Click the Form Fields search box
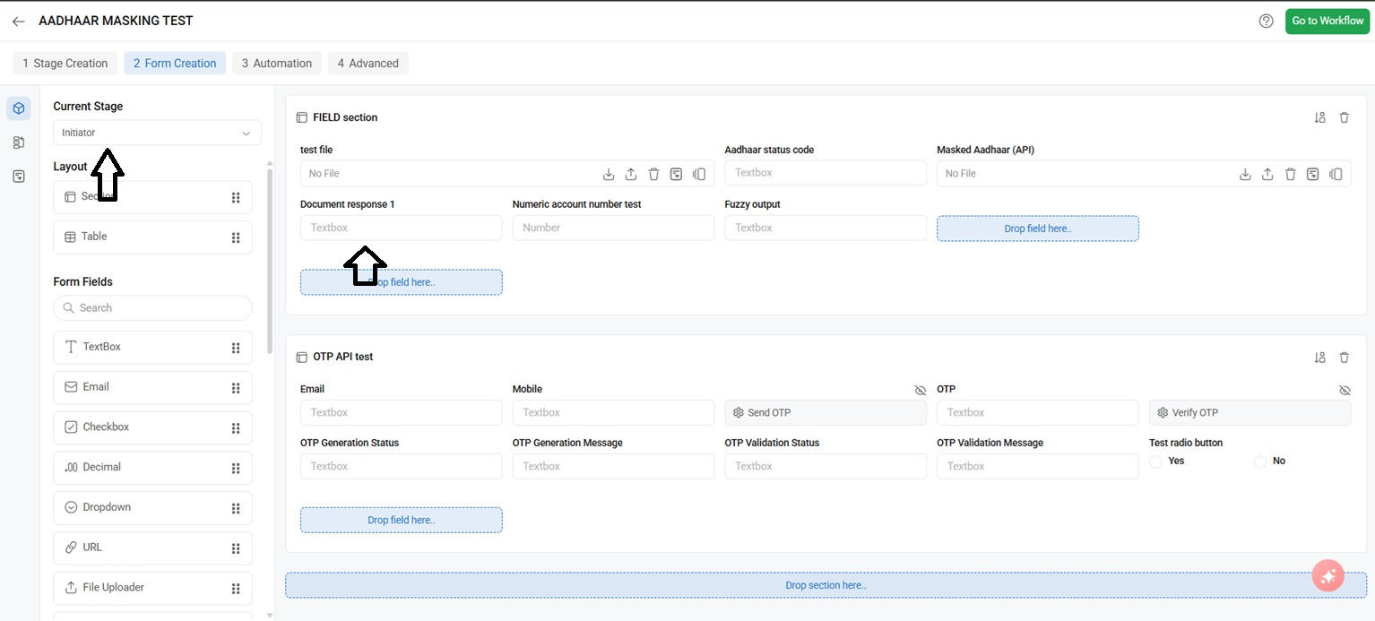The height and width of the screenshot is (621, 1375). pyautogui.click(x=152, y=307)
